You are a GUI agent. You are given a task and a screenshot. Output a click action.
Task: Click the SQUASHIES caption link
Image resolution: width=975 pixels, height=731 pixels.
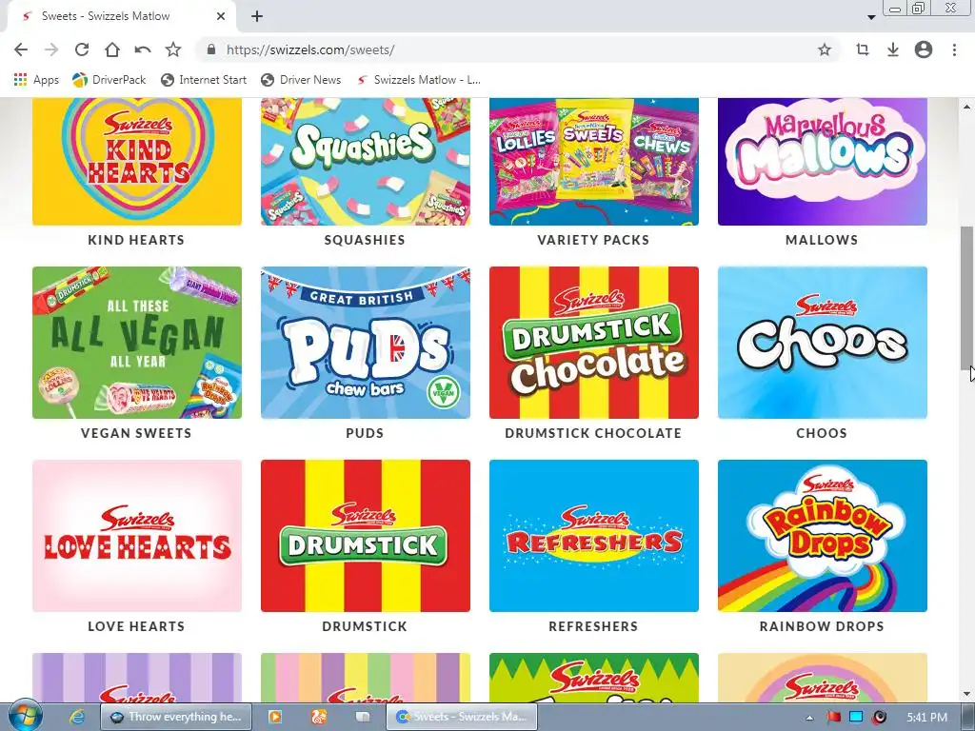click(365, 240)
